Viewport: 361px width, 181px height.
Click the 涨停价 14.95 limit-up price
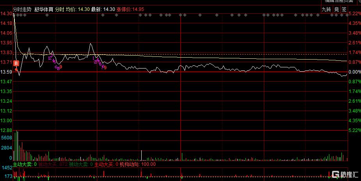tap(130, 9)
